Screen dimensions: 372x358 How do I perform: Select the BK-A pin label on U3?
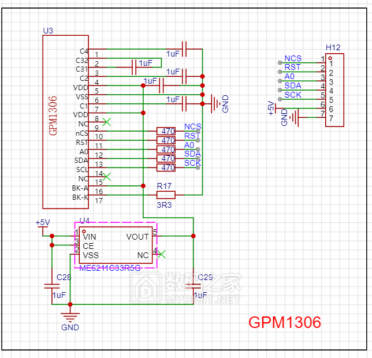click(x=80, y=188)
